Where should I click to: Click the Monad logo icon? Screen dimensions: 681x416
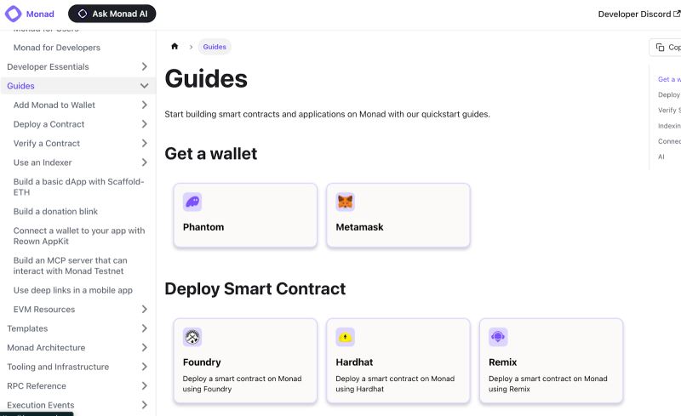[14, 14]
